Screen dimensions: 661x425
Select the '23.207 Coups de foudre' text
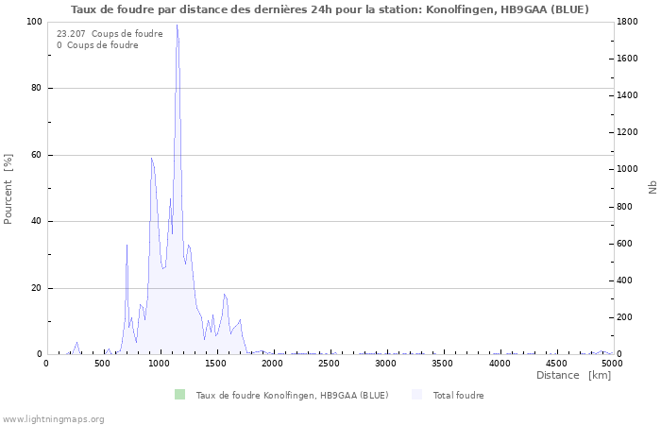coord(110,34)
